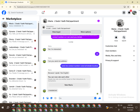The image size is (140, 112).
Task: Open the Marketplace storefront icon
Action: pos(82,13)
